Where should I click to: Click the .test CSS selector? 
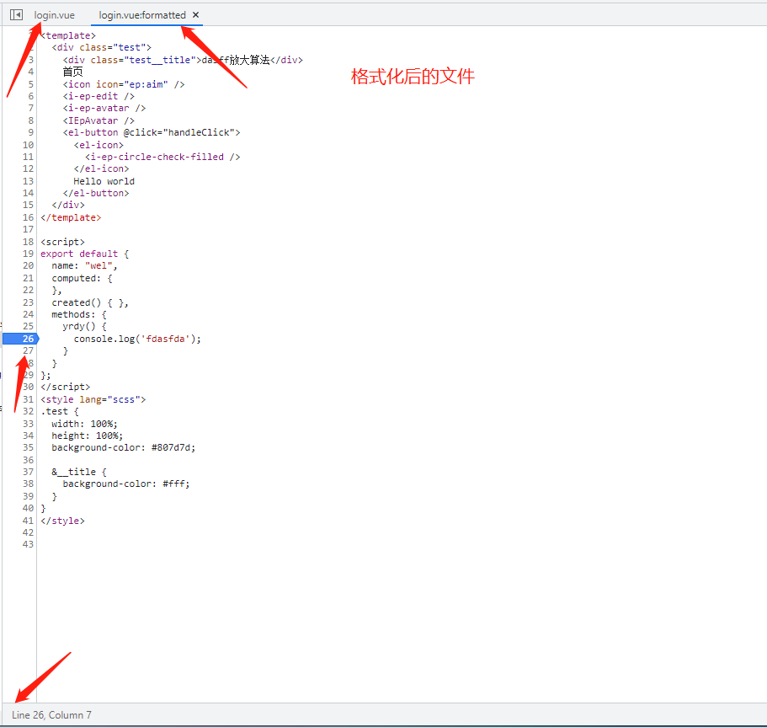pos(53,410)
